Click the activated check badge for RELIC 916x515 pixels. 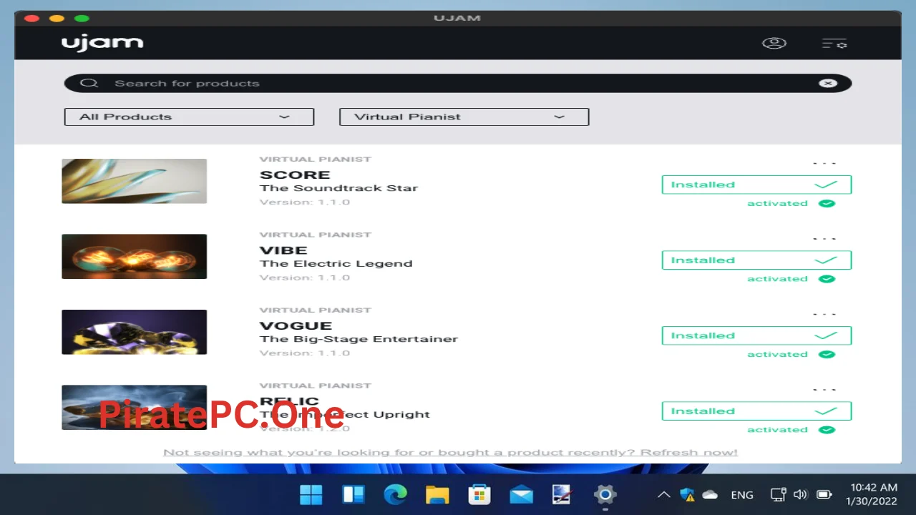(x=827, y=430)
